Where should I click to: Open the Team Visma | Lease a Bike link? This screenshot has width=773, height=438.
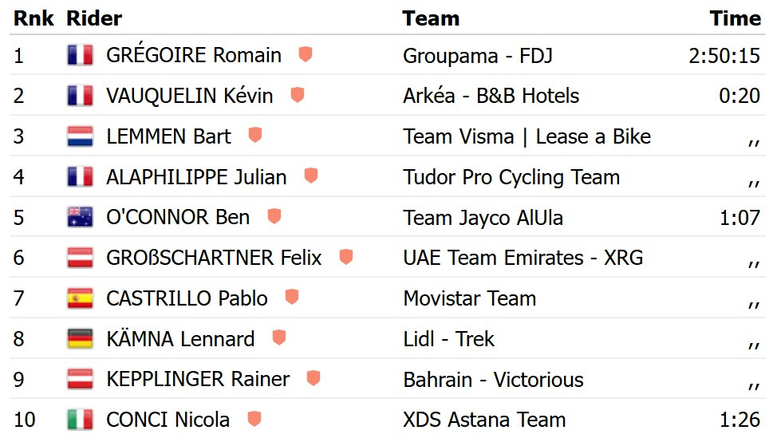(x=527, y=136)
